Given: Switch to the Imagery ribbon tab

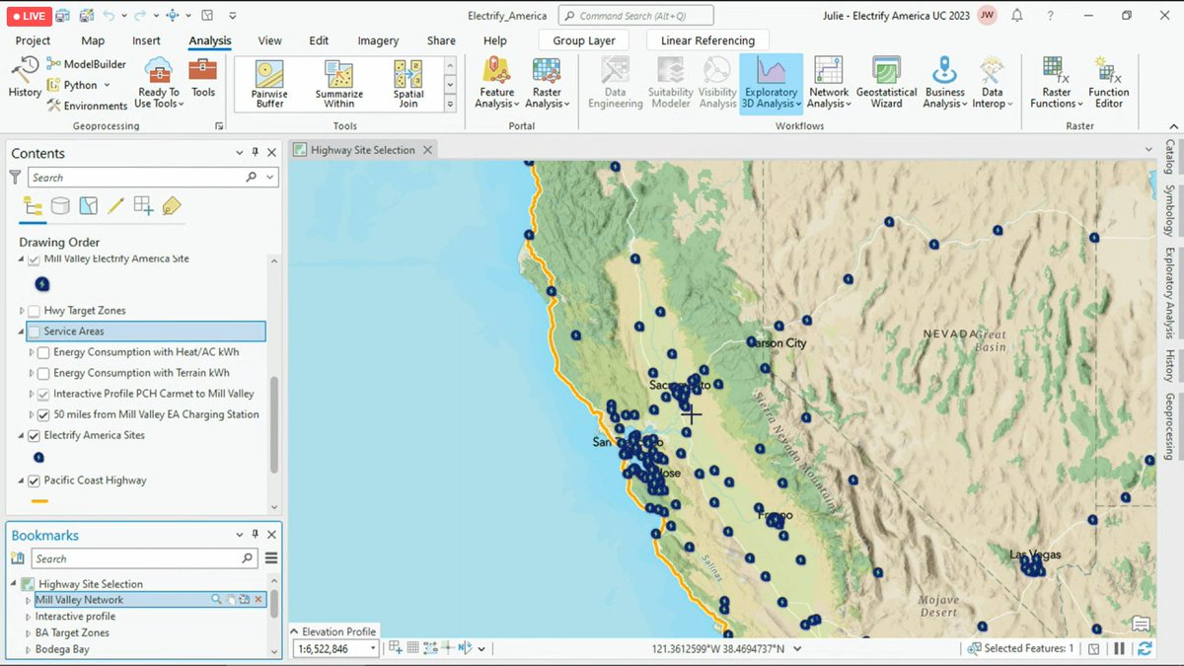Looking at the screenshot, I should 378,40.
